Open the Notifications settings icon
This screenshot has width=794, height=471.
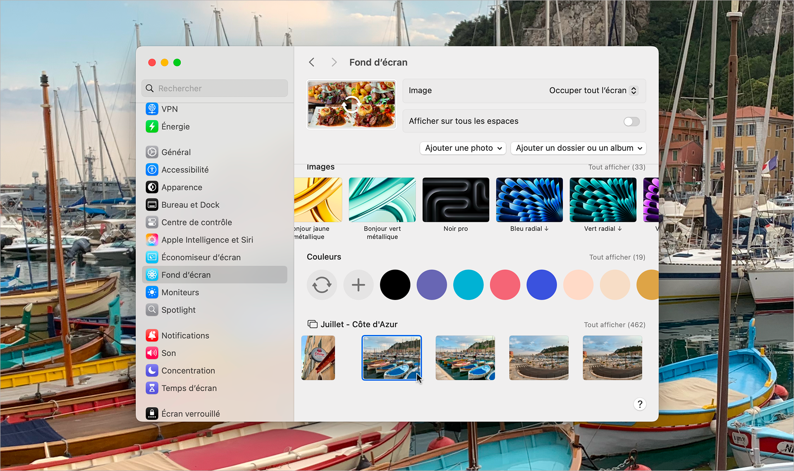click(152, 335)
